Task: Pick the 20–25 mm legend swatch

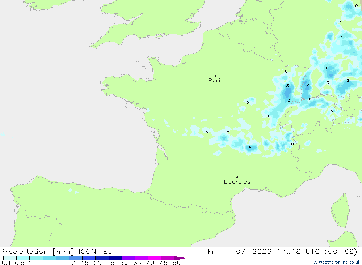Action: click(102, 258)
